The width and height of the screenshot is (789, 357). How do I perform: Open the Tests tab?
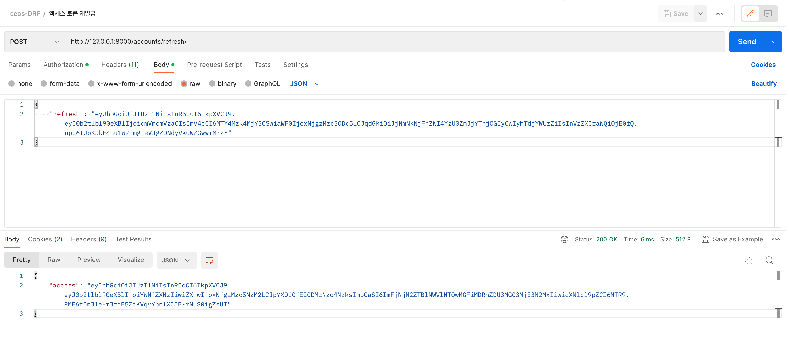(x=262, y=65)
